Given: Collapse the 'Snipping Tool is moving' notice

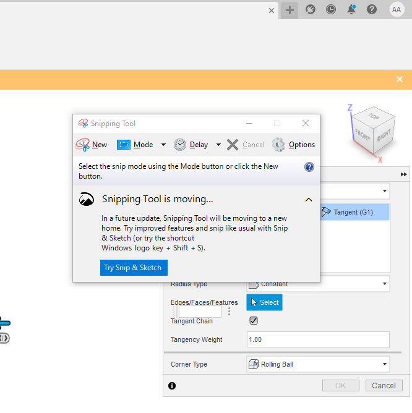Looking at the screenshot, I should tap(309, 200).
